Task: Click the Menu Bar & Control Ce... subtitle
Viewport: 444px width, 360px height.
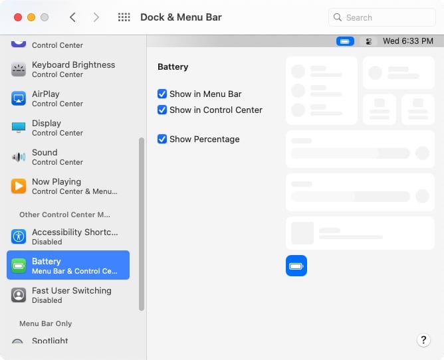Action: (x=74, y=271)
